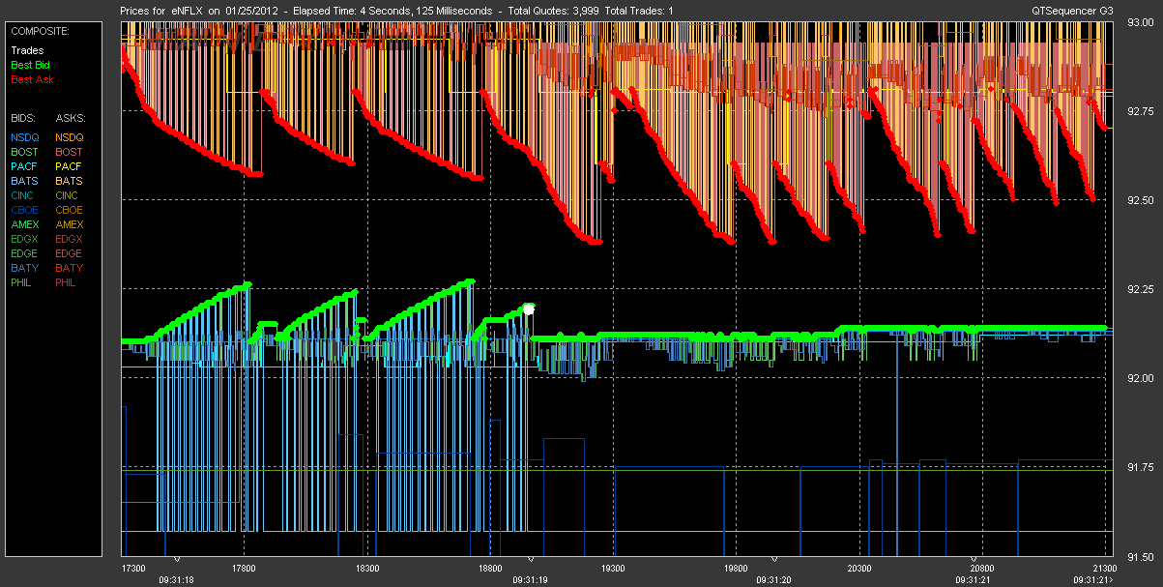Image resolution: width=1163 pixels, height=587 pixels.
Task: Click BATS in the BIDS column
Action: 24,181
